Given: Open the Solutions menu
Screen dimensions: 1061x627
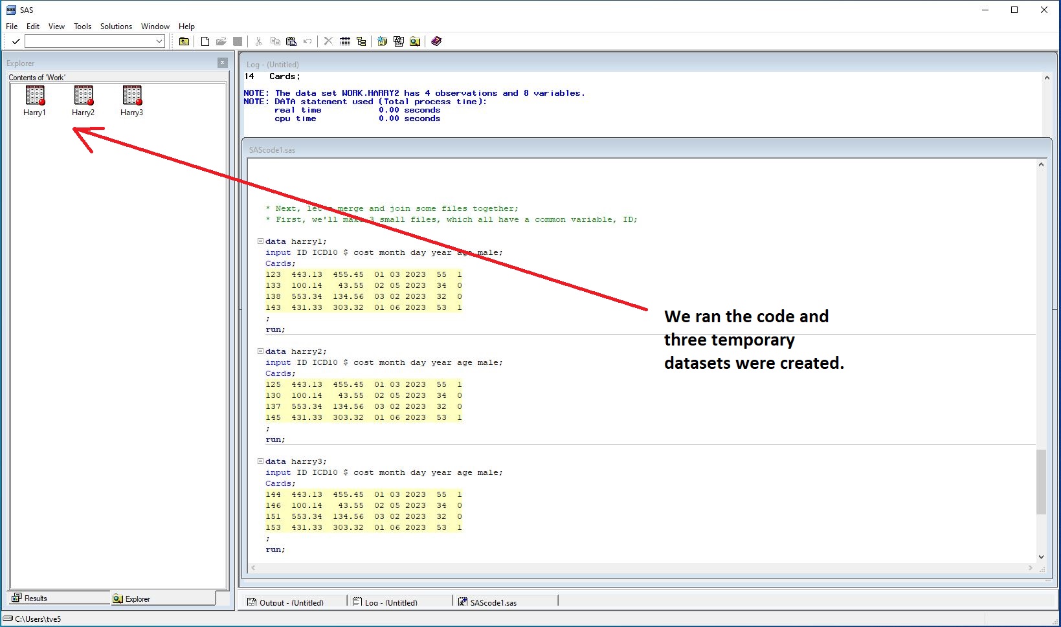Looking at the screenshot, I should pos(116,27).
